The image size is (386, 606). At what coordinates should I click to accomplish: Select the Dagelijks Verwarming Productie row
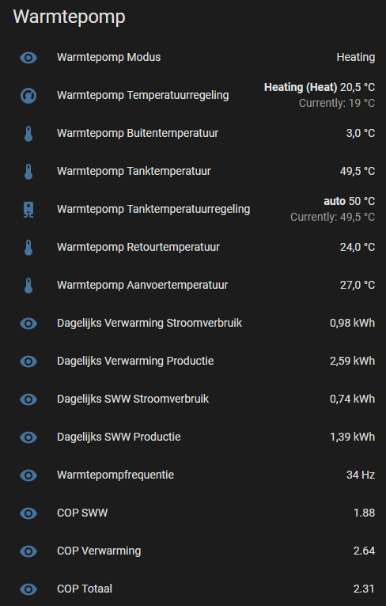pos(193,361)
